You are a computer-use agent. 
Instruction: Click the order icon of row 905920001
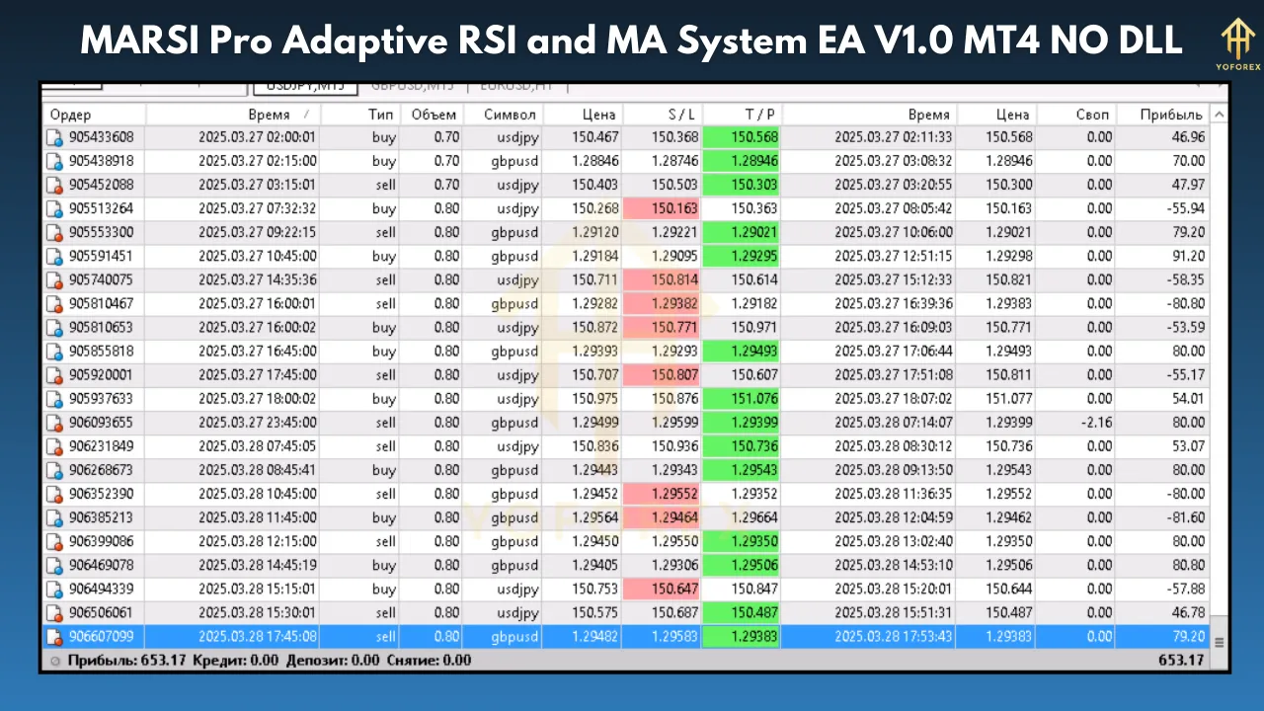pos(56,375)
